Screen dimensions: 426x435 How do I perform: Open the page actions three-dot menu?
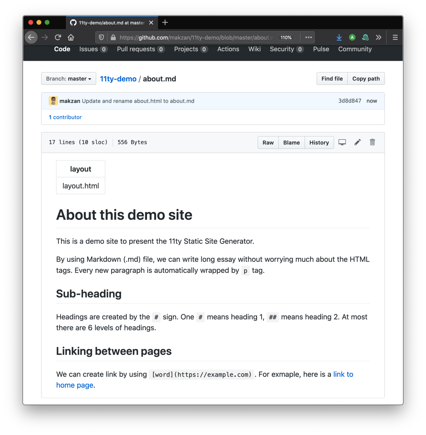coord(308,37)
